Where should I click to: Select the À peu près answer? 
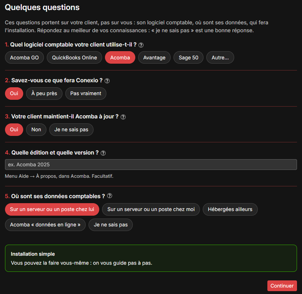[44, 94]
